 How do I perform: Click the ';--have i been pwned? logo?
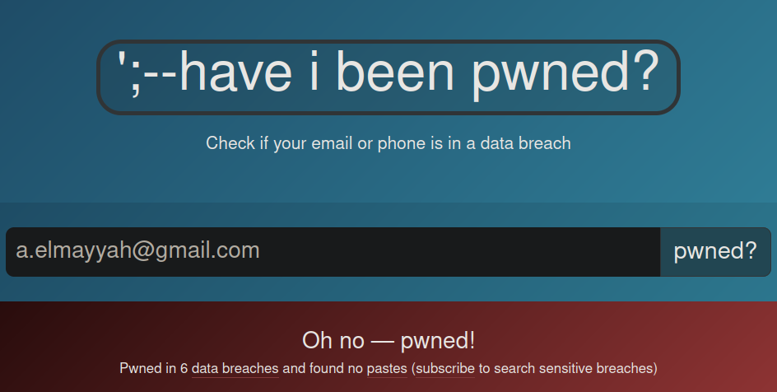[388, 77]
